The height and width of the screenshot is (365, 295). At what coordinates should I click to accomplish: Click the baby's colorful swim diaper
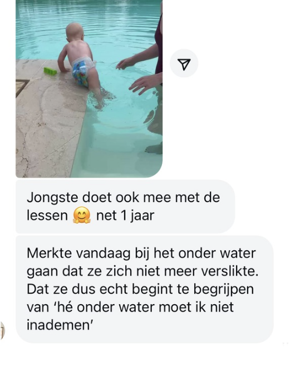(x=82, y=70)
